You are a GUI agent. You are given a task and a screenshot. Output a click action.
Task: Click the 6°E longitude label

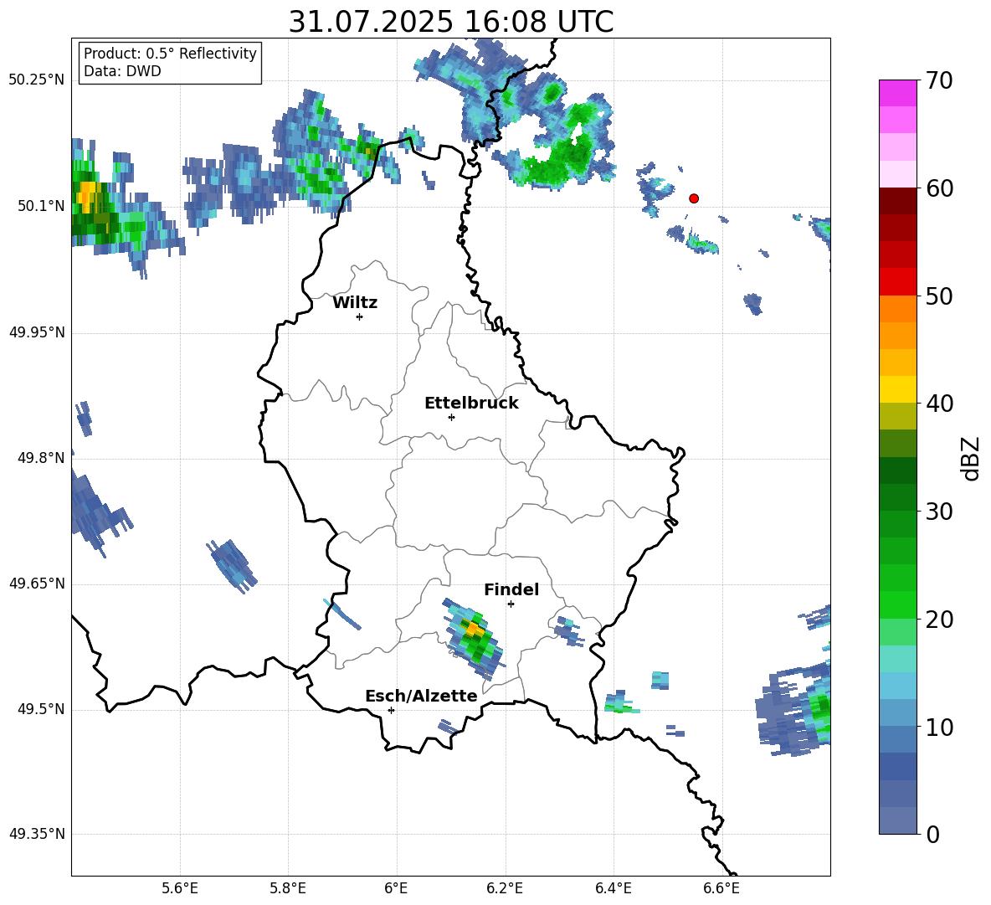396,888
